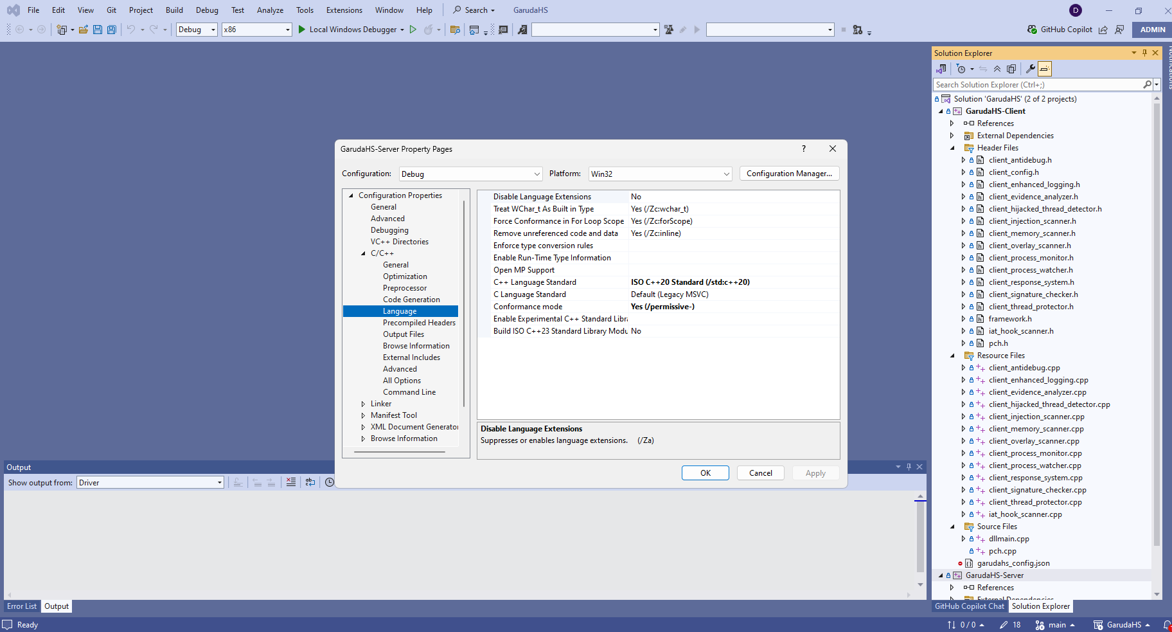The height and width of the screenshot is (632, 1172).
Task: Open the Local Windows Debugger dropdown arrow
Action: (402, 30)
